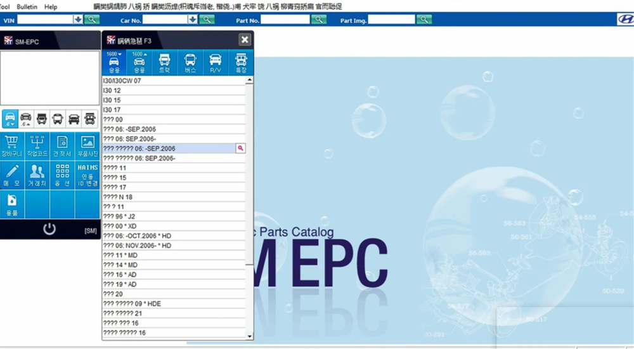The width and height of the screenshot is (634, 349).
Task: Open the customers (거래처) tile
Action: pos(37,175)
